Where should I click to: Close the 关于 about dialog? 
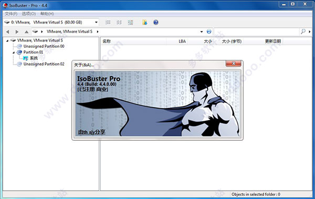tap(234, 64)
